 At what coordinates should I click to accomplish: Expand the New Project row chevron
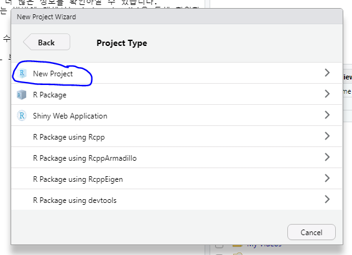click(x=327, y=73)
